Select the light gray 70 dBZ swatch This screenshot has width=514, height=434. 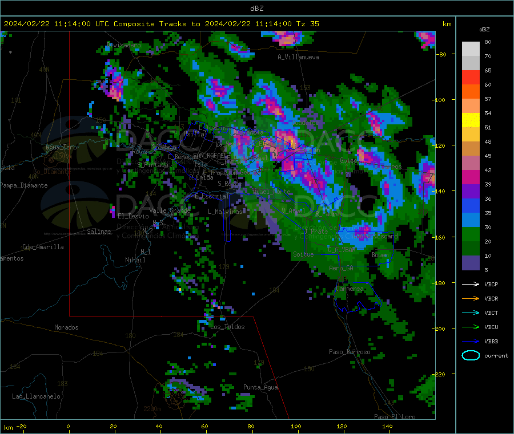click(x=471, y=49)
